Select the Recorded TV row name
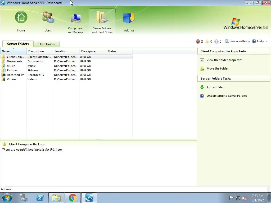 (x=15, y=75)
